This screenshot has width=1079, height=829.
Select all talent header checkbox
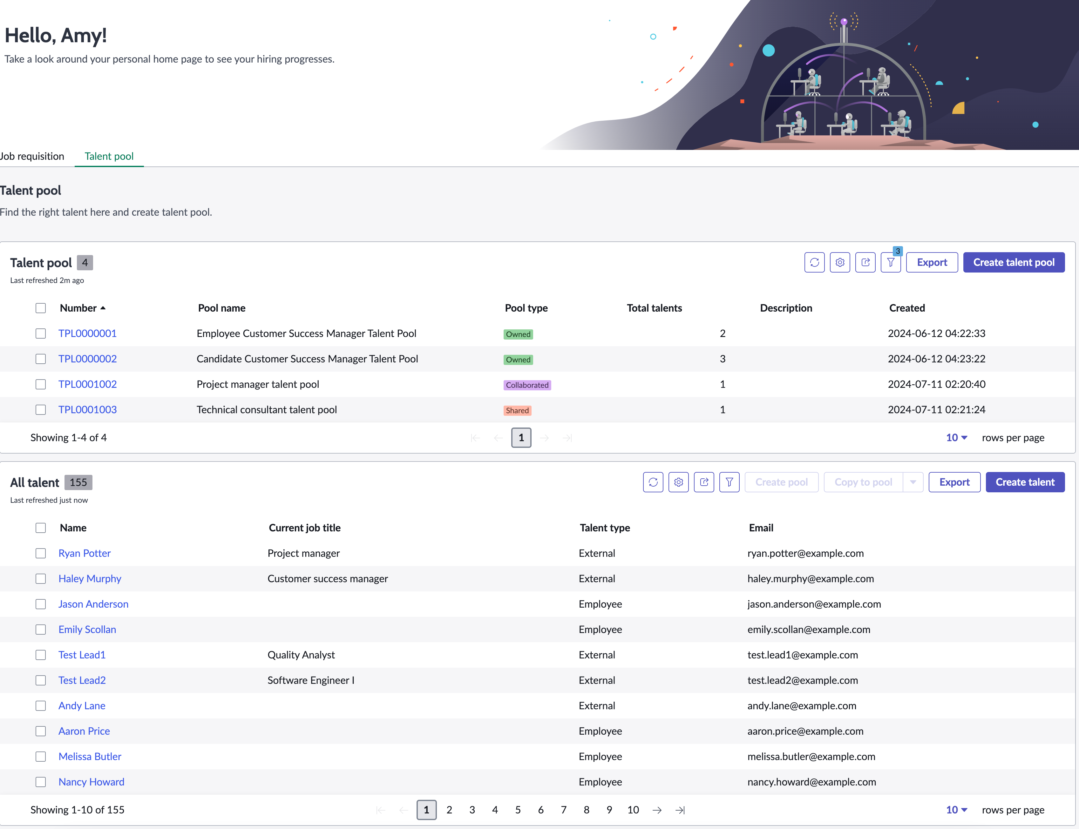40,528
